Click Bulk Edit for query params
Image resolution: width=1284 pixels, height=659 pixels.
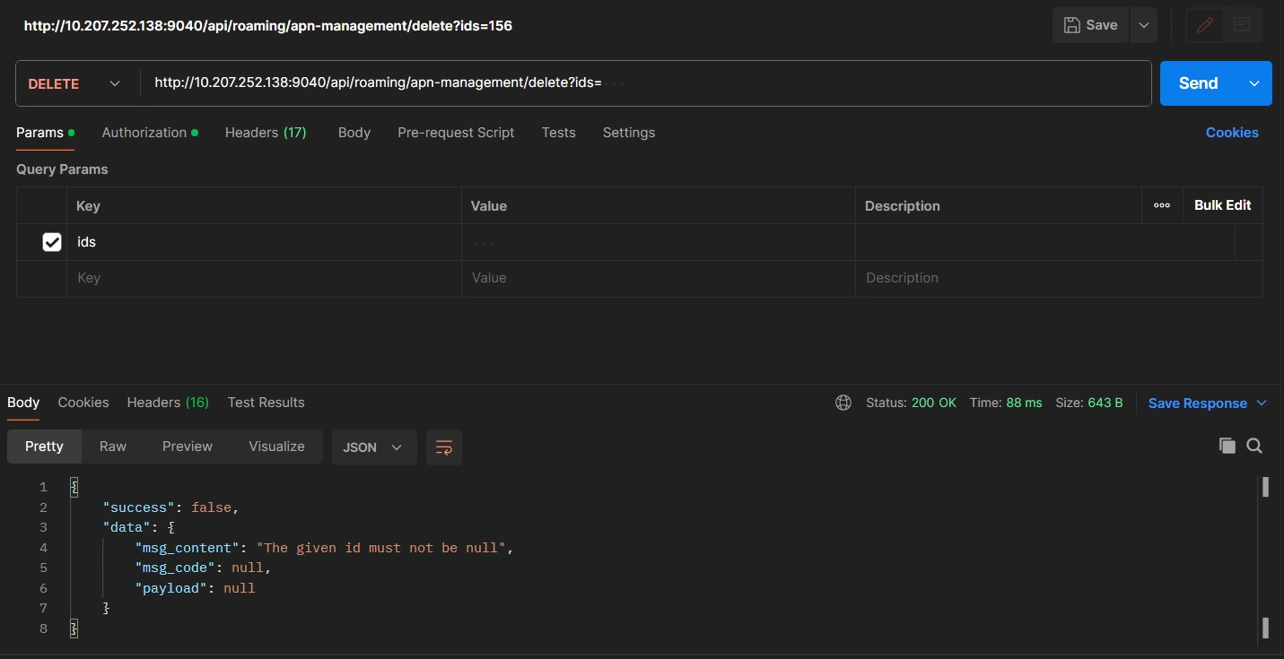tap(1222, 205)
